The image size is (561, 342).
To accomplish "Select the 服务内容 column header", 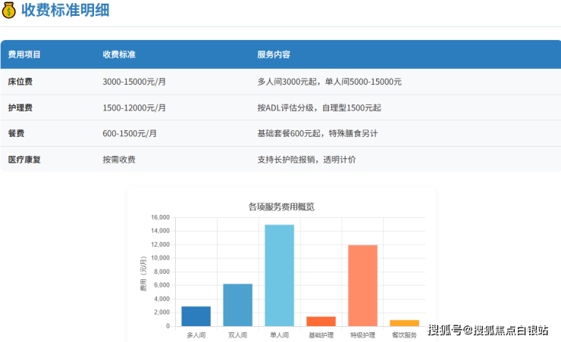I will coord(274,54).
